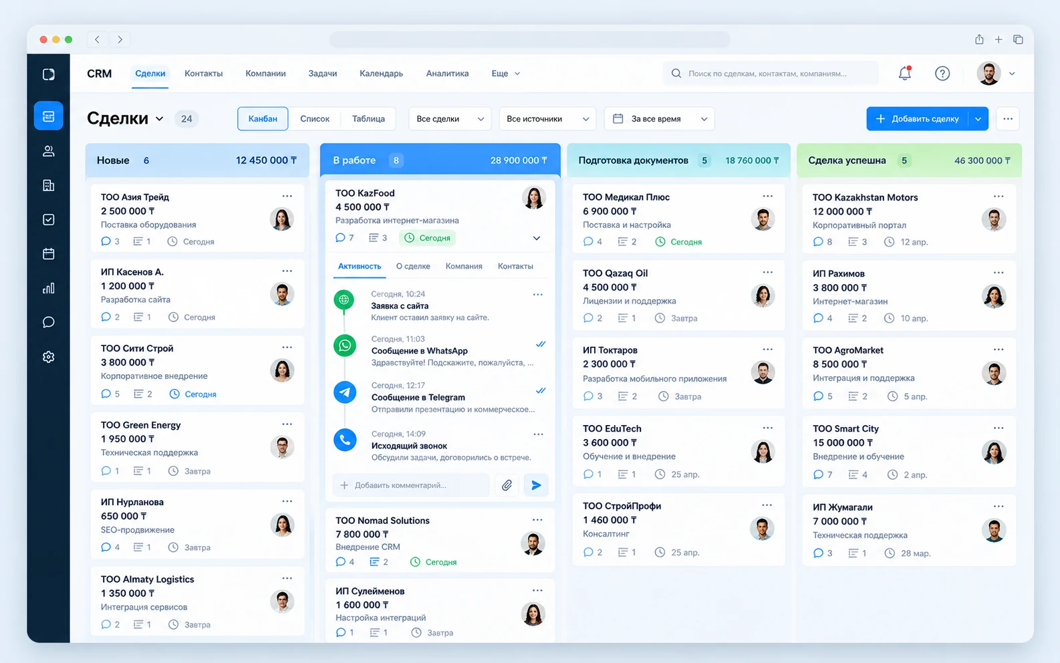This screenshot has height=663, width=1060.
Task: Open settings gear in sidebar
Action: pos(48,357)
